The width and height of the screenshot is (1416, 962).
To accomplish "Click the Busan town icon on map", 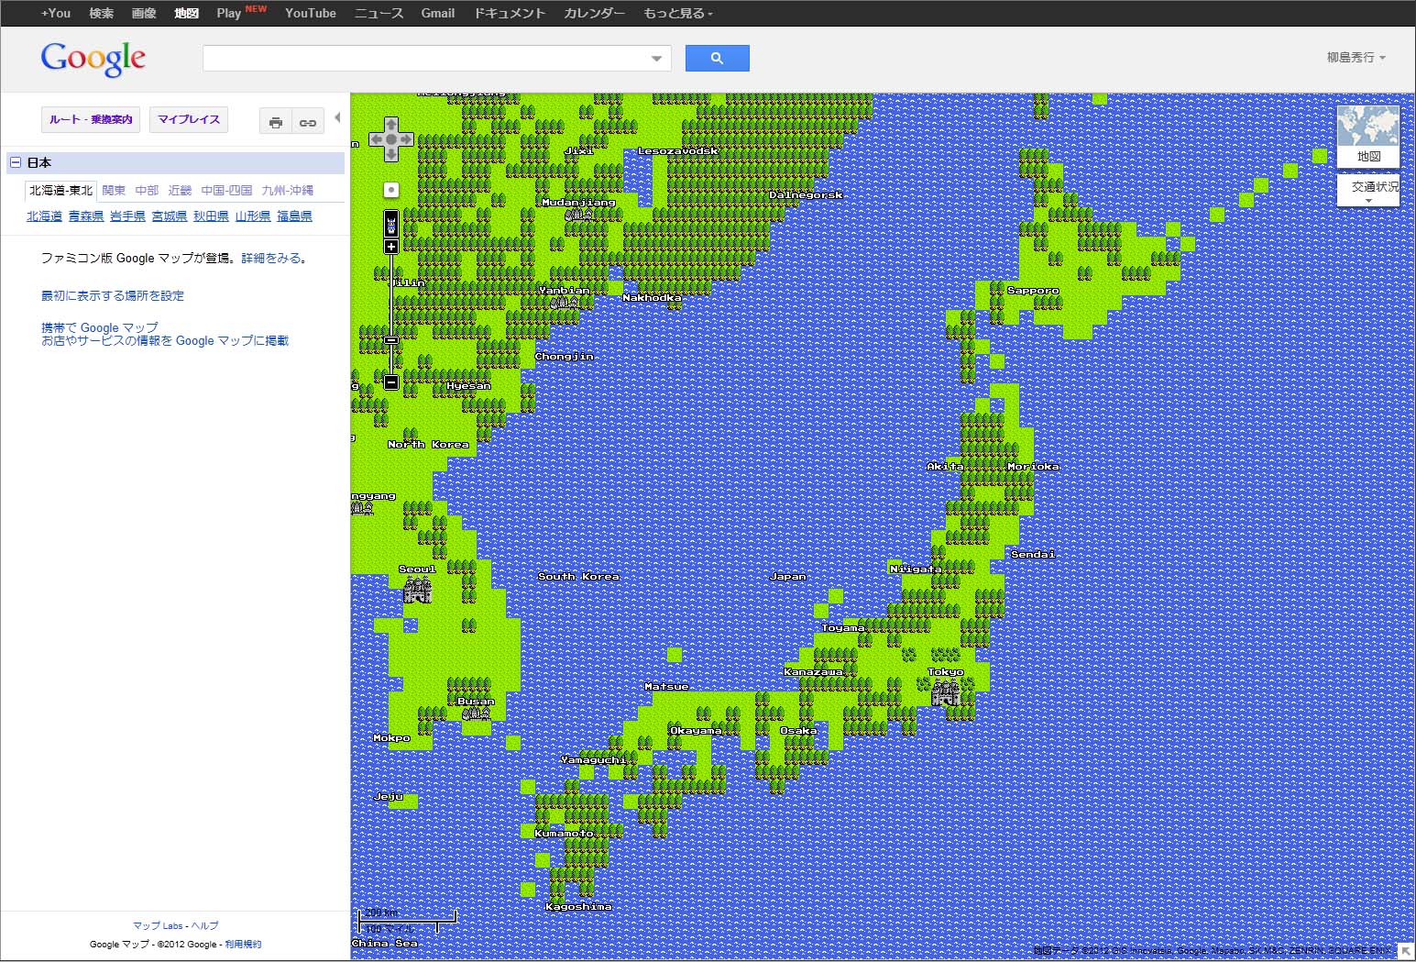I will [476, 713].
